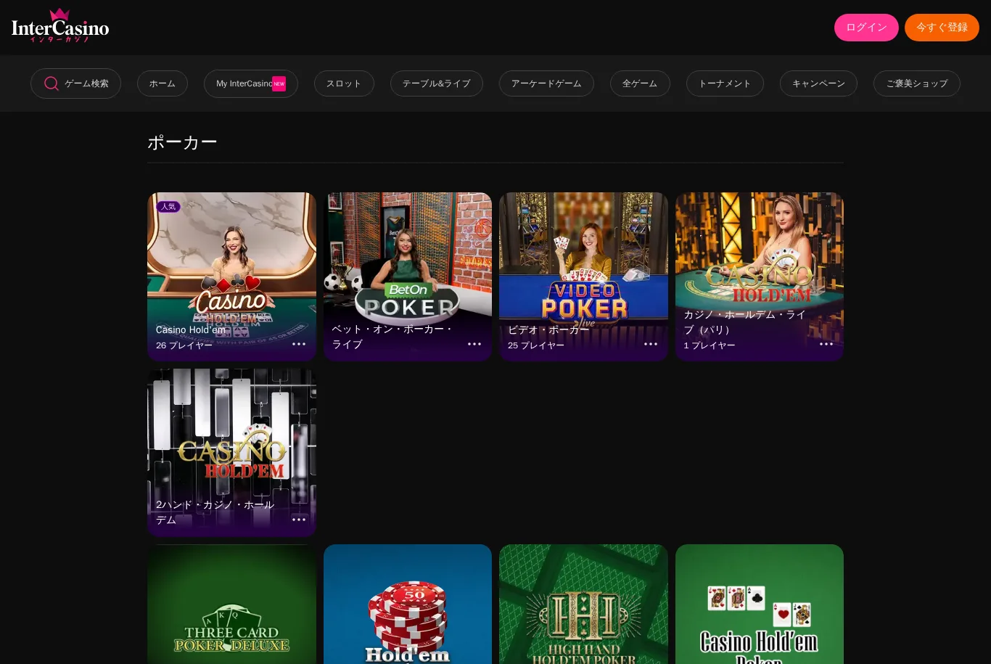This screenshot has width=991, height=664.
Task: Go to ホーム tab
Action: coord(163,83)
